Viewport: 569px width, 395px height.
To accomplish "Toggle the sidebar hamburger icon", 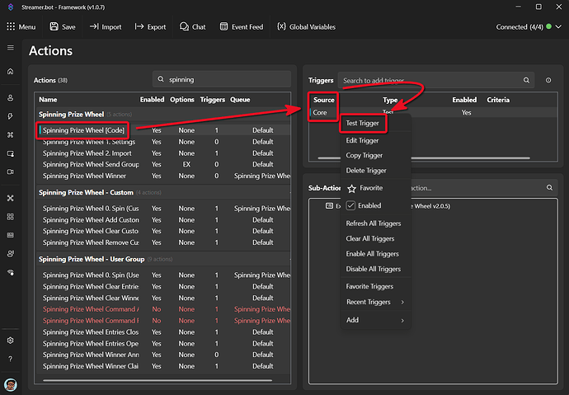I will (x=11, y=48).
